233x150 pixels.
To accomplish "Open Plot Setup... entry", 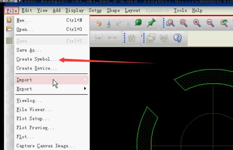I will pos(51,119).
